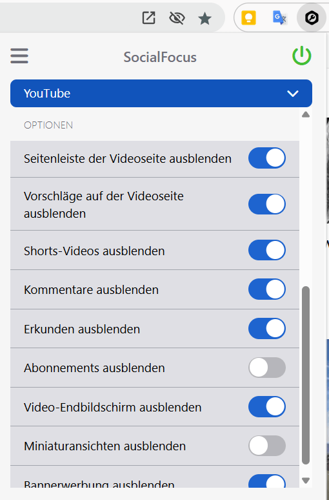Viewport: 329px width, 500px height.
Task: Click the scrollbar up arrow
Action: [x=306, y=114]
